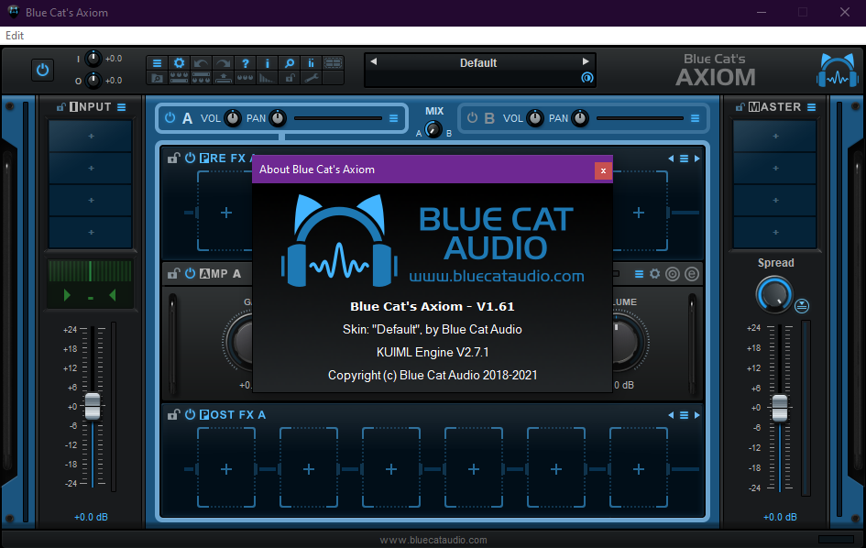The width and height of the screenshot is (866, 548).
Task: Go to next POST FX A preset
Action: (x=697, y=415)
